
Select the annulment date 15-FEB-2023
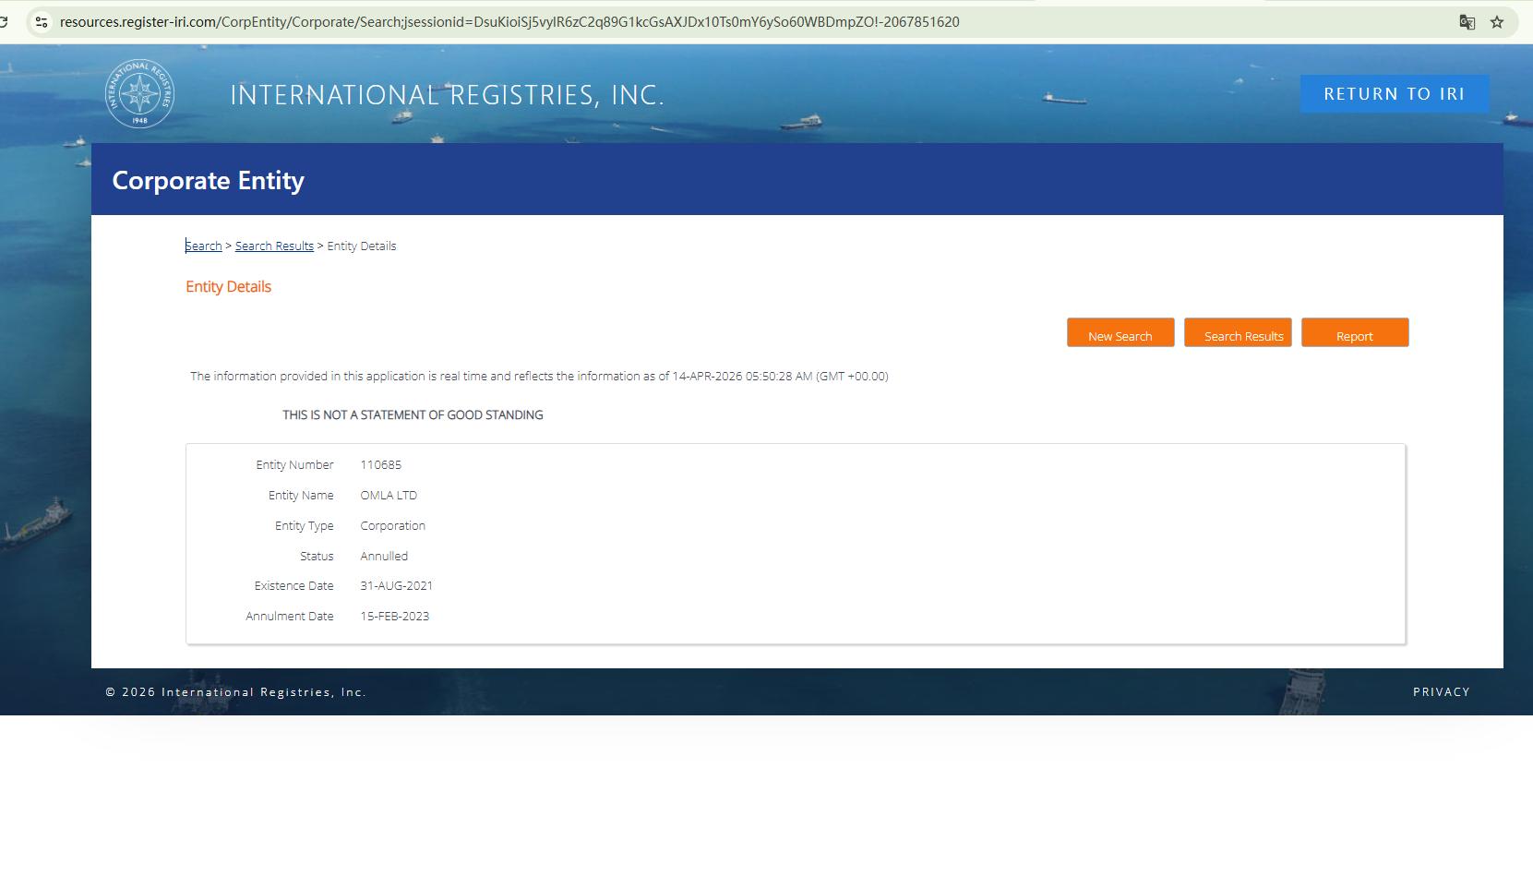click(x=394, y=616)
